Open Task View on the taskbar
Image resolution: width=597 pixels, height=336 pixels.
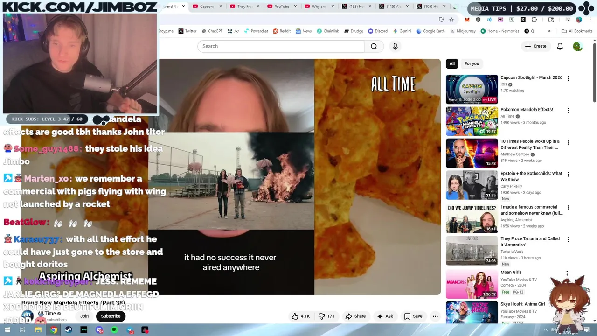[22, 330]
